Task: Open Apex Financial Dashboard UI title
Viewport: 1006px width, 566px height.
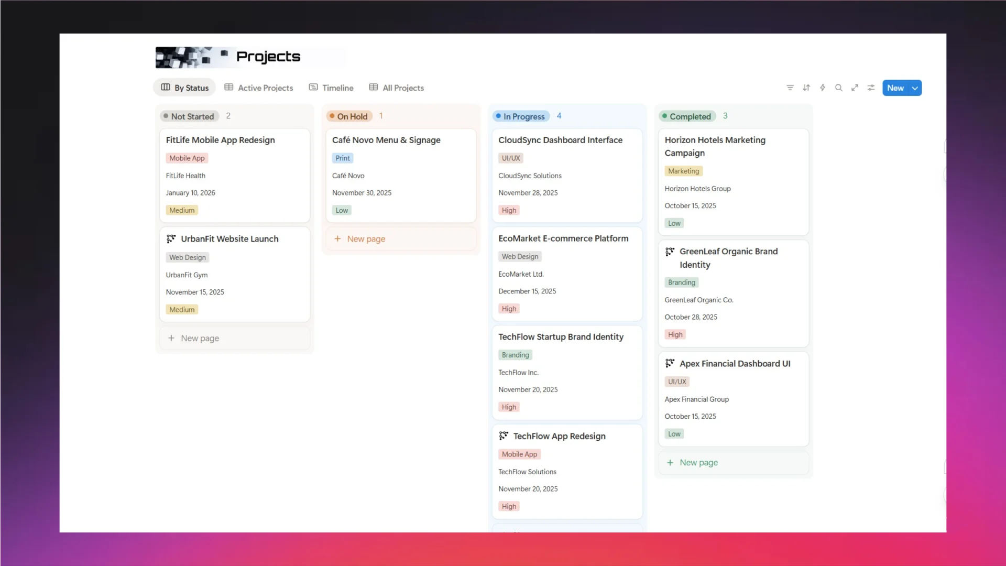Action: [735, 364]
